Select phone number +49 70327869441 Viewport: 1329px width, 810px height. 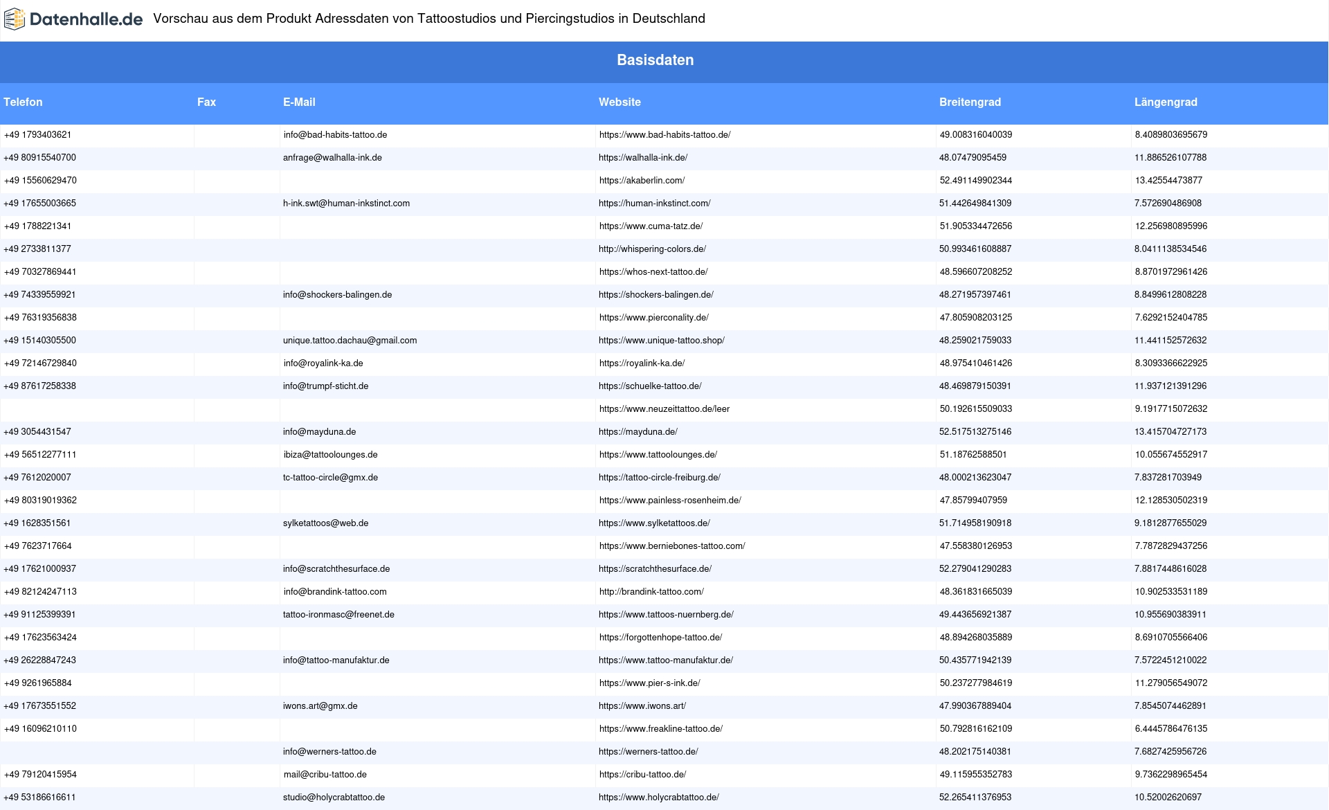point(40,272)
